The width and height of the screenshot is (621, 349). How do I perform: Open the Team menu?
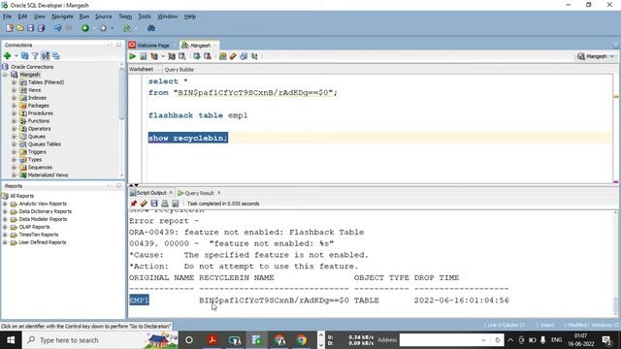[125, 16]
